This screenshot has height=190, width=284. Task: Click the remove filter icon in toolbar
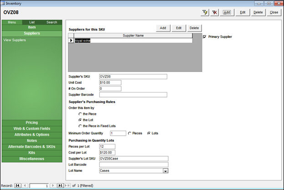pos(214,12)
